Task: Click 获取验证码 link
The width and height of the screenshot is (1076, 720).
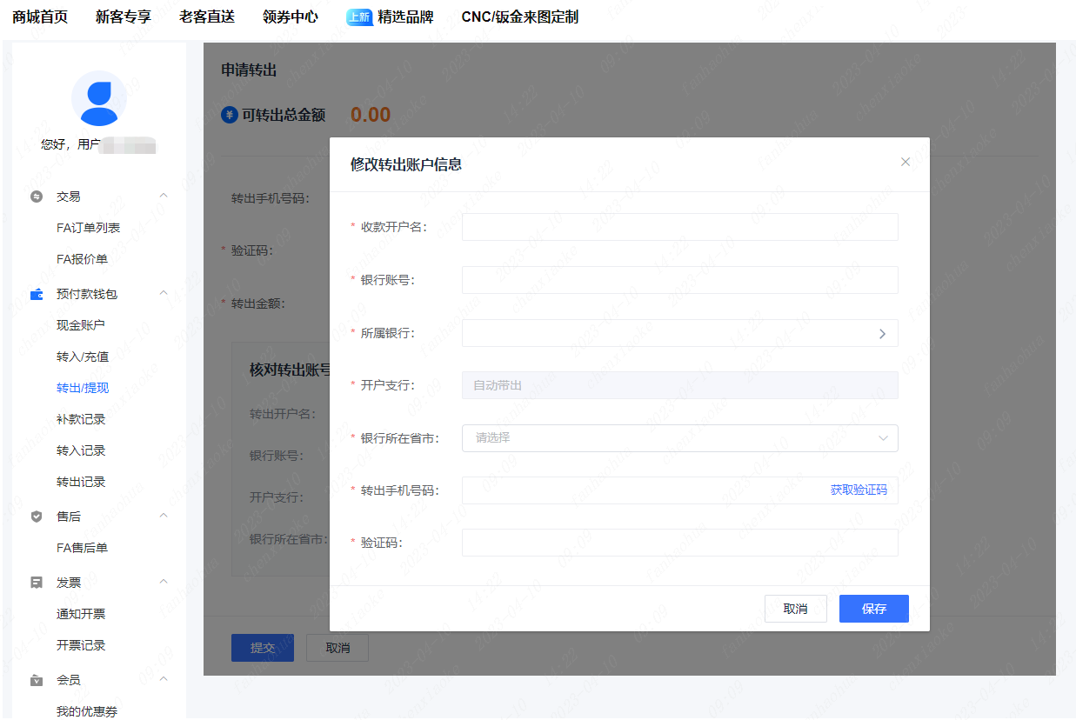Action: (x=858, y=490)
